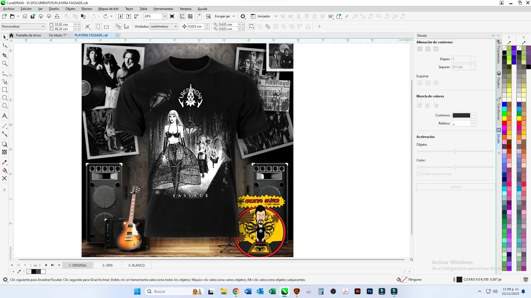Toggle landscape page orientation
The image size is (531, 298).
[106, 26]
